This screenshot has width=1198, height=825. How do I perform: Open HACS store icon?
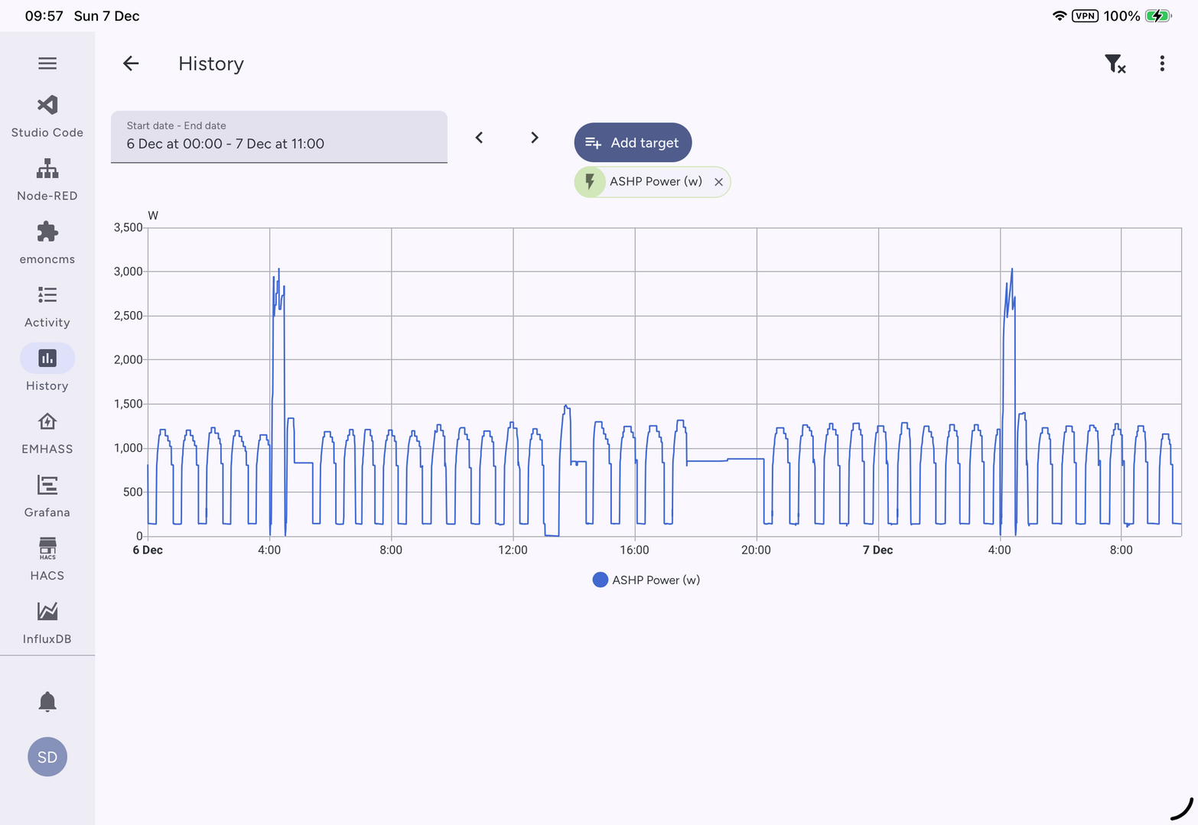coord(47,548)
